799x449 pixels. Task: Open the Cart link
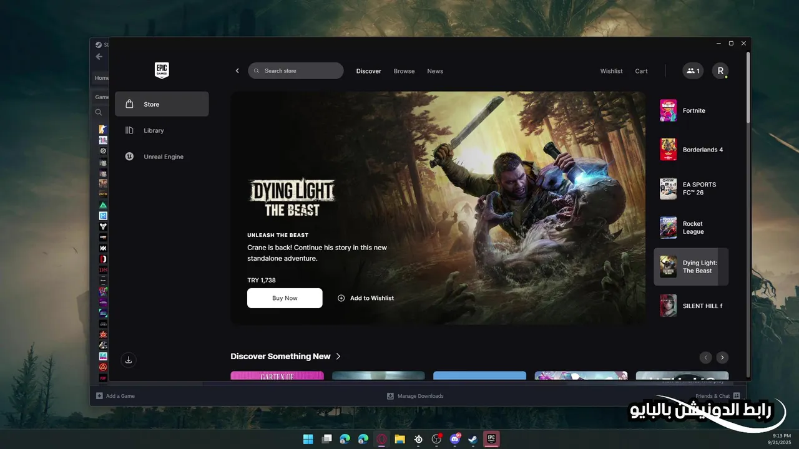click(641, 71)
